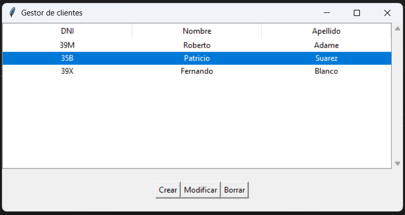Click the 39X DNI cell

(x=67, y=71)
